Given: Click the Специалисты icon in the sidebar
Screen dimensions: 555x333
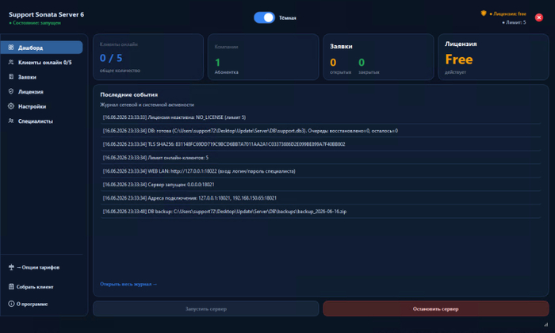Looking at the screenshot, I should point(11,121).
